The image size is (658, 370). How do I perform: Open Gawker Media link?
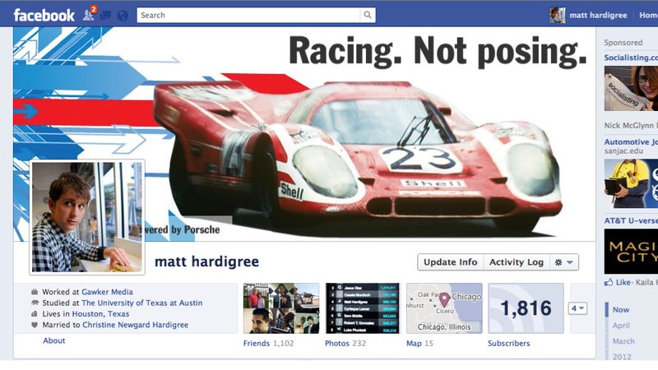(107, 292)
